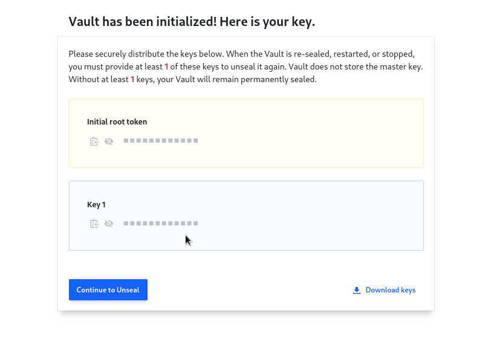This screenshot has width=494, height=339.
Task: Click the download arrow icon
Action: pos(357,290)
